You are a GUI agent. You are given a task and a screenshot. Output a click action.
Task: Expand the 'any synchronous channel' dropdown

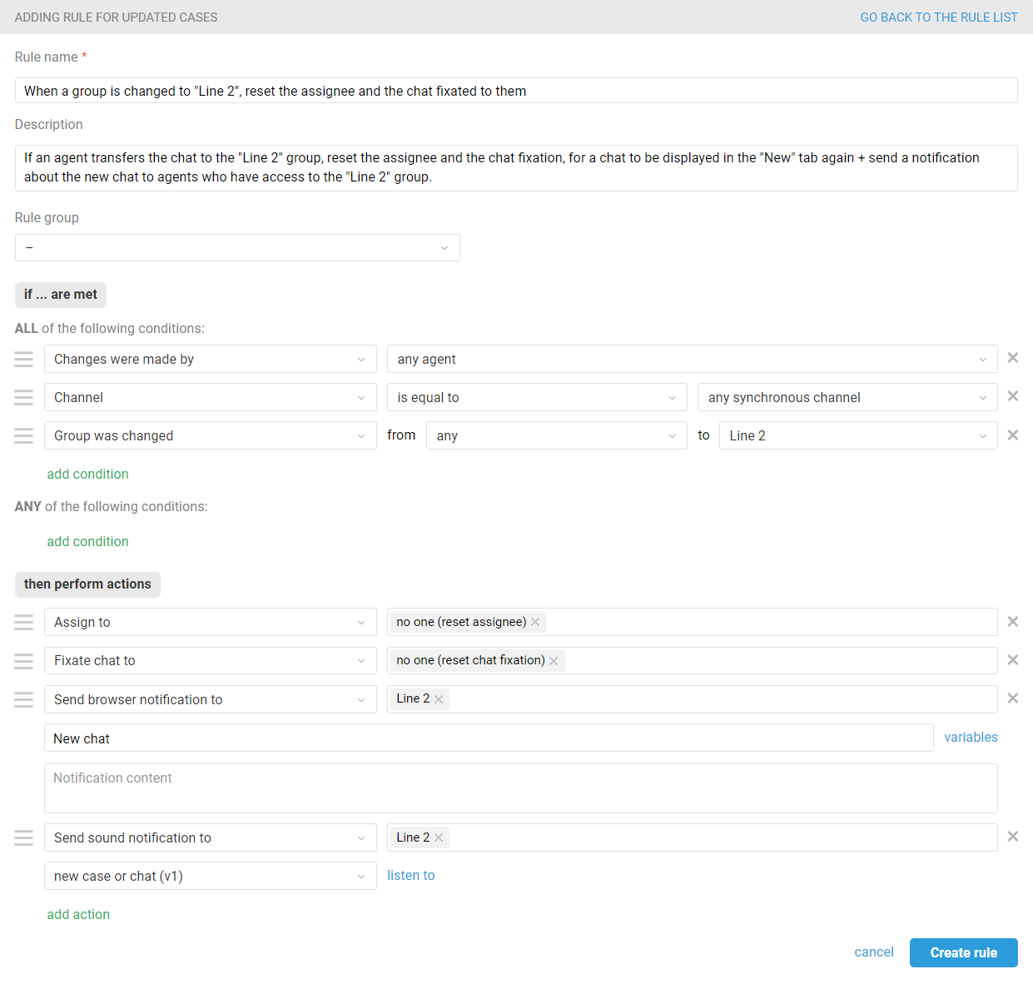(x=847, y=398)
